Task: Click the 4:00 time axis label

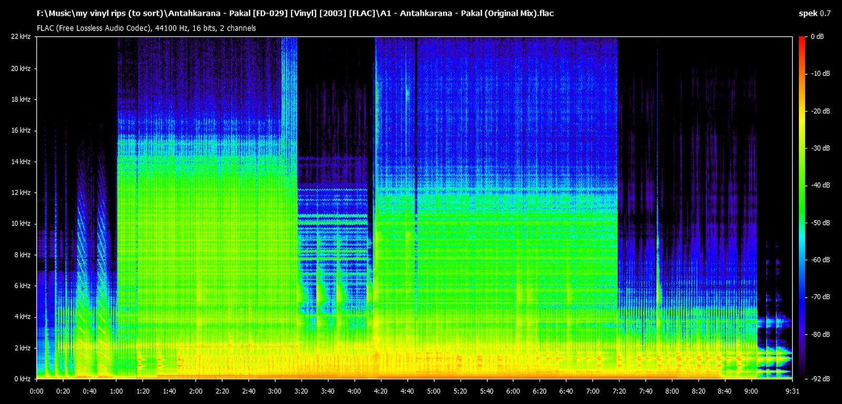Action: (354, 391)
